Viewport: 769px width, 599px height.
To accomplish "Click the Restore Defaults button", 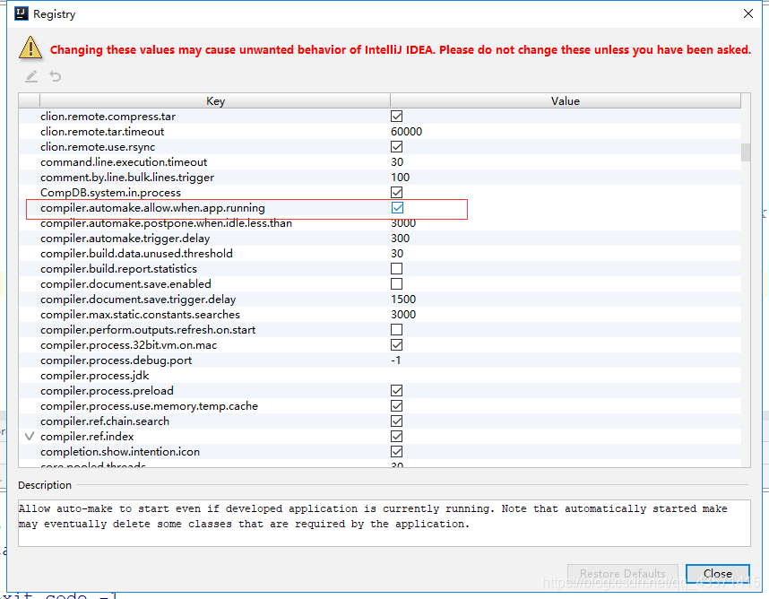I will pyautogui.click(x=622, y=574).
